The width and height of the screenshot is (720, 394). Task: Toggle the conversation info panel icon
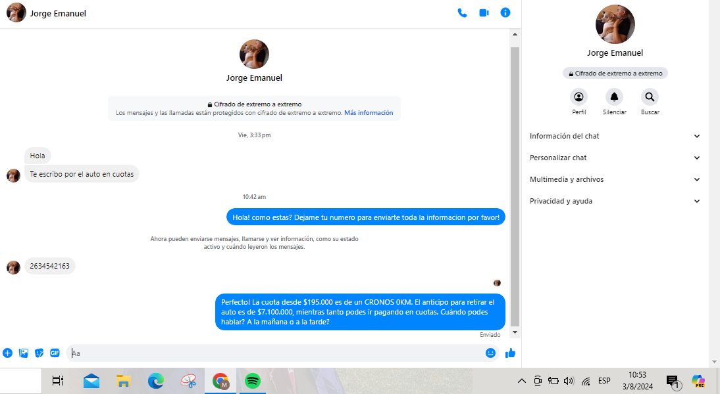(x=505, y=13)
